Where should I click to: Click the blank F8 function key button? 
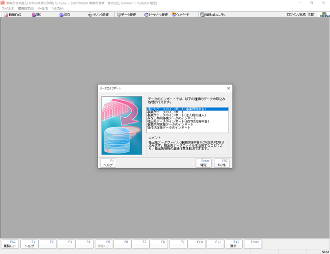(x=159, y=244)
